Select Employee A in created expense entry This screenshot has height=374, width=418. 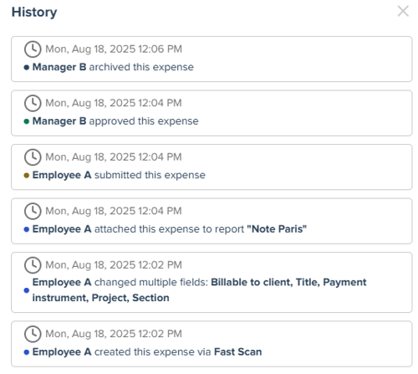point(62,351)
